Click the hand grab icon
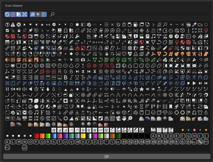Image resolution: width=213 pixels, height=162 pixels. coord(124,118)
